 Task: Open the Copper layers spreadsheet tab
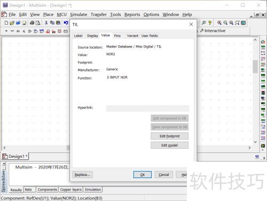(71, 190)
